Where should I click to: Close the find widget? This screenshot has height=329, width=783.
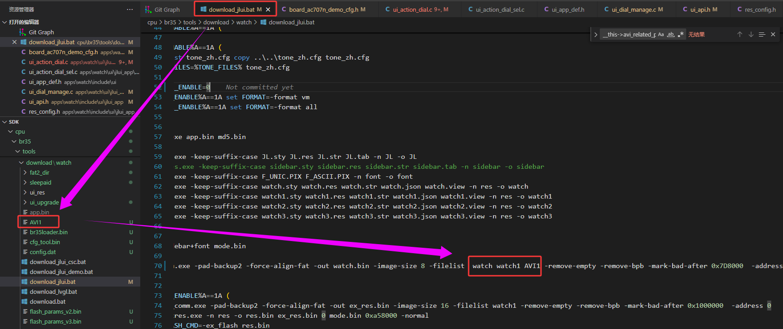coord(773,34)
